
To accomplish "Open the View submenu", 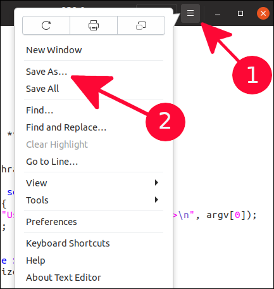I will 94,183.
